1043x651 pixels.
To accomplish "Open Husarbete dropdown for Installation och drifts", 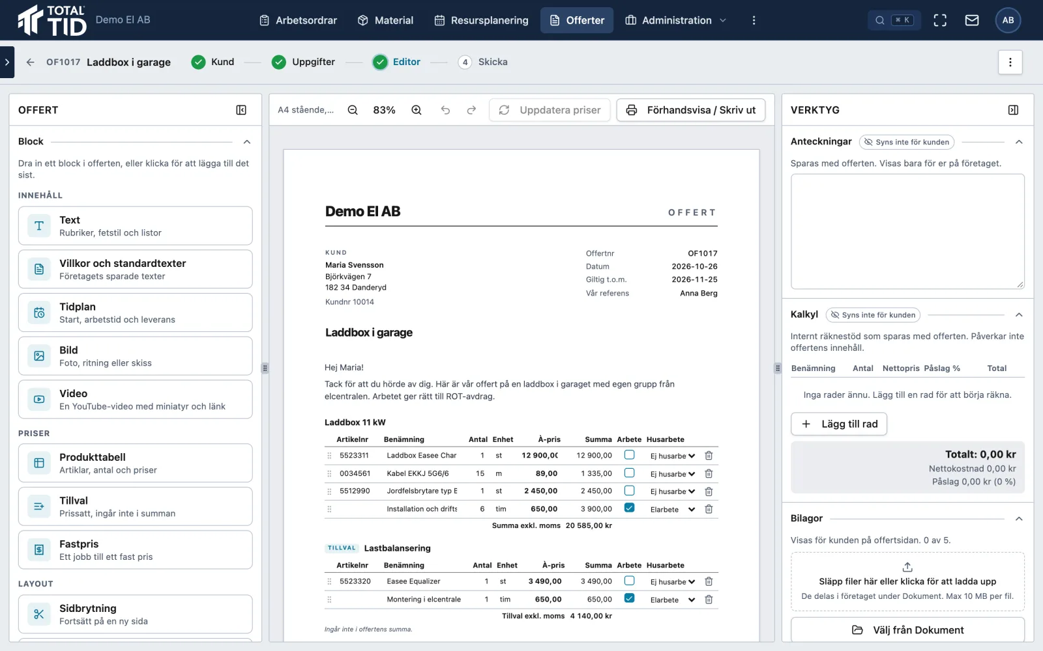I will pyautogui.click(x=673, y=509).
